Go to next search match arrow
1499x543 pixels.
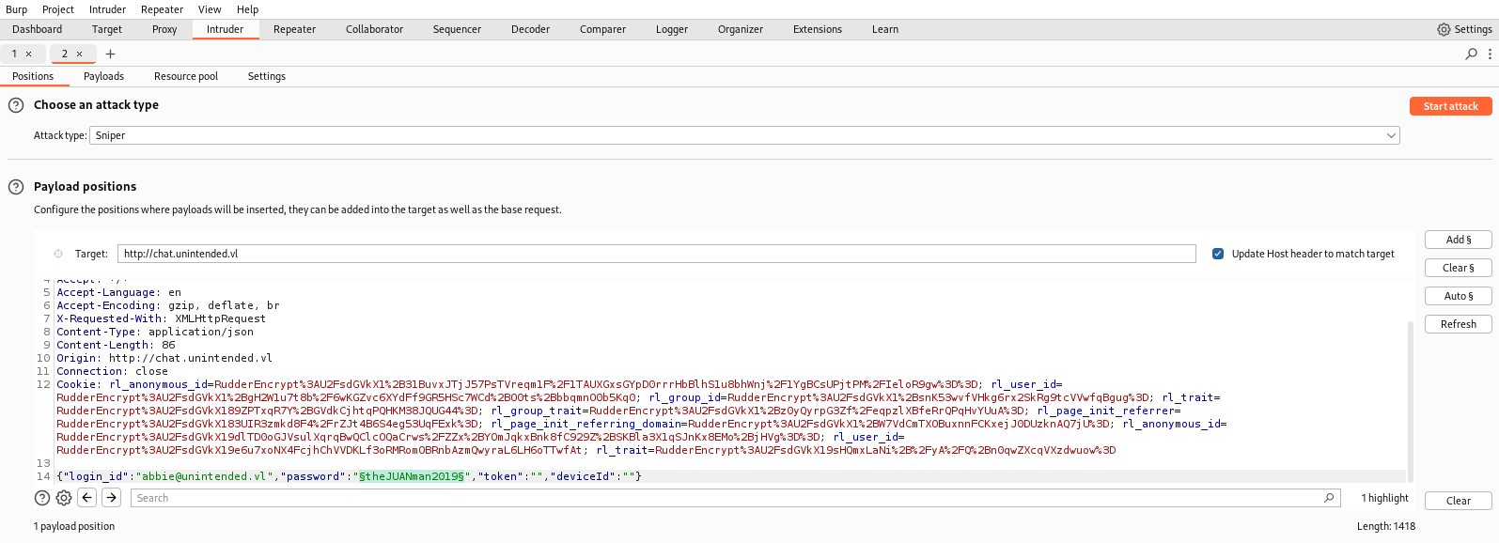tap(112, 498)
